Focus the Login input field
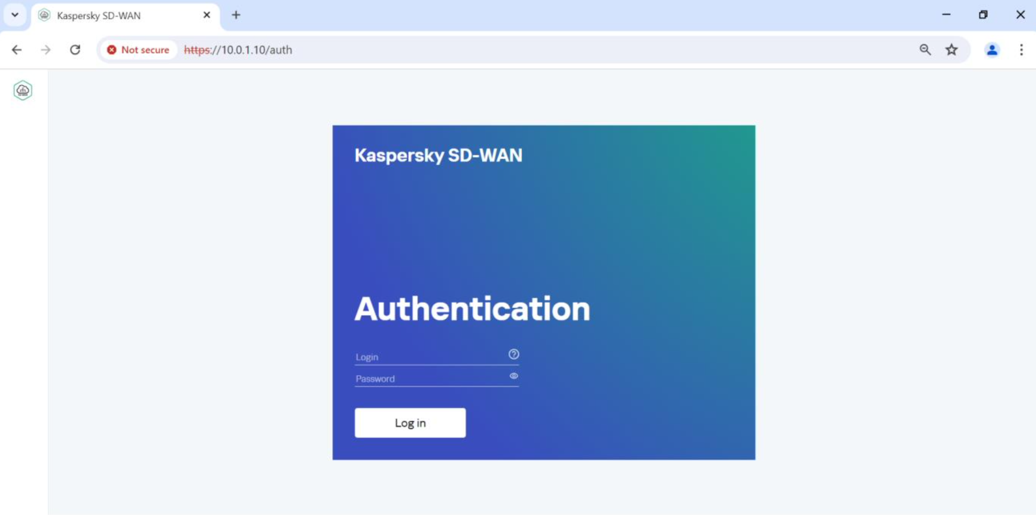The height and width of the screenshot is (515, 1036). (437, 356)
